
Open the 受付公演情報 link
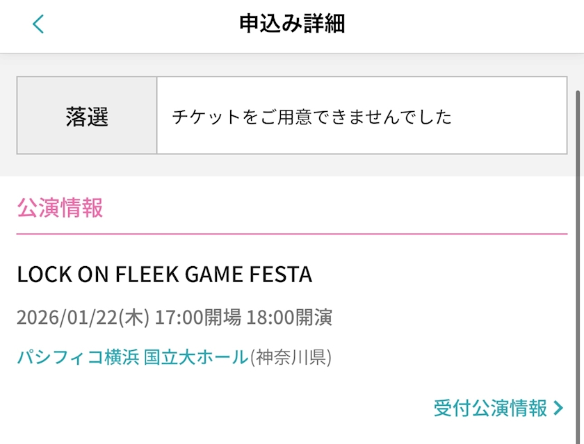coord(490,408)
